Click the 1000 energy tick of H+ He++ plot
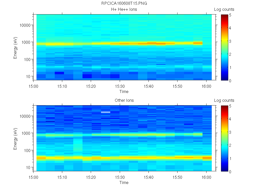The image size is (256, 192). tap(26, 42)
